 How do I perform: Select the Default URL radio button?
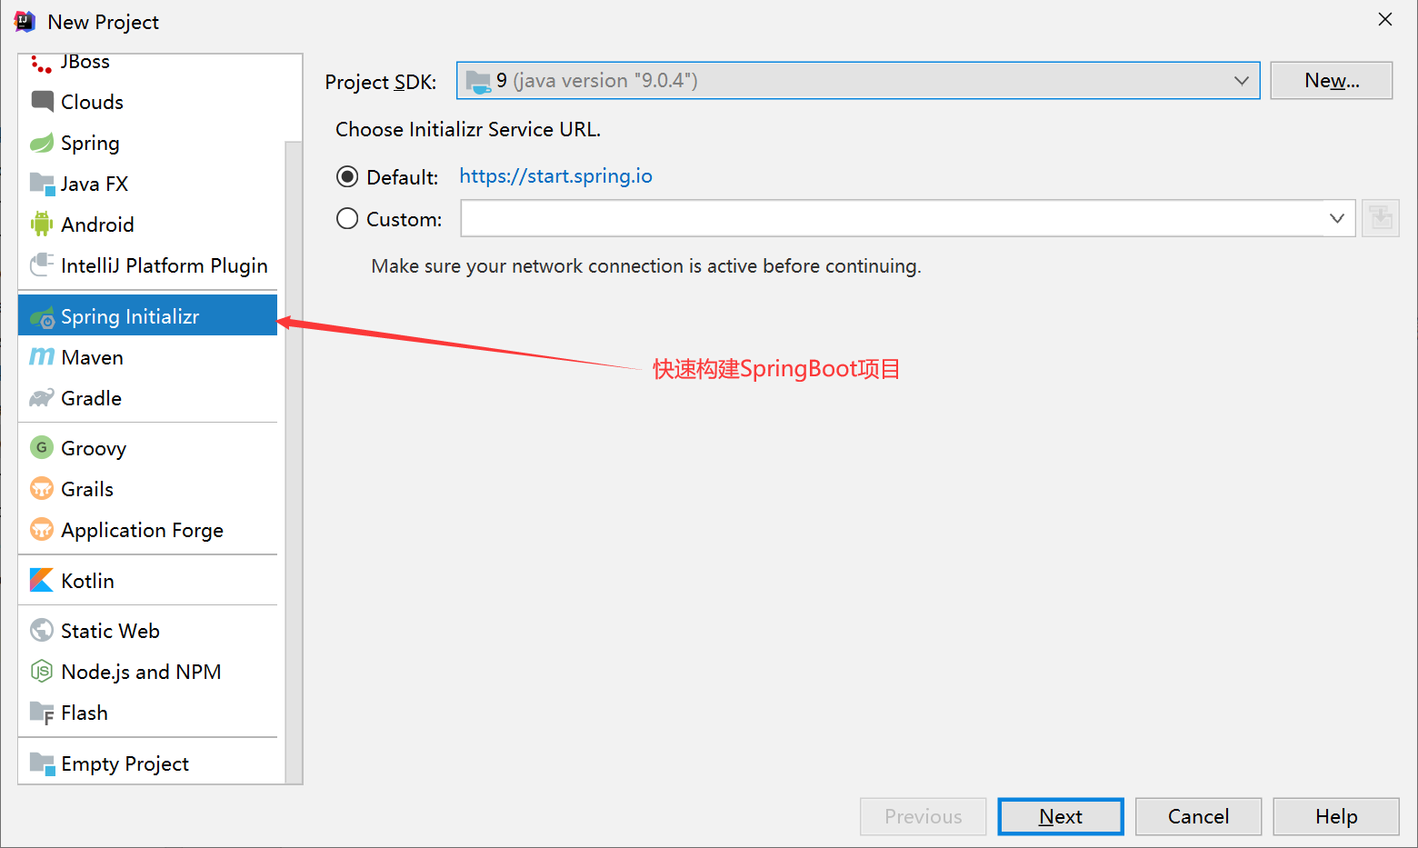(x=347, y=176)
